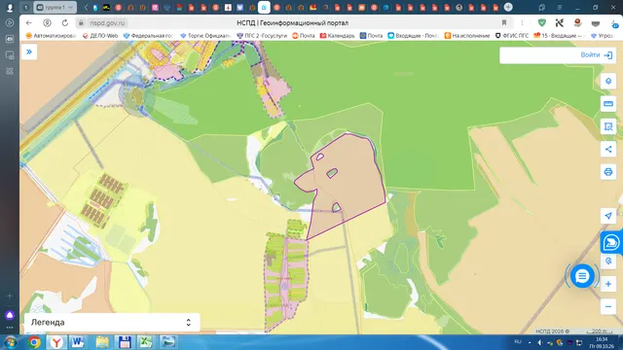The height and width of the screenshot is (350, 623).
Task: Open a new tab with the plus button
Action: pos(508,7)
